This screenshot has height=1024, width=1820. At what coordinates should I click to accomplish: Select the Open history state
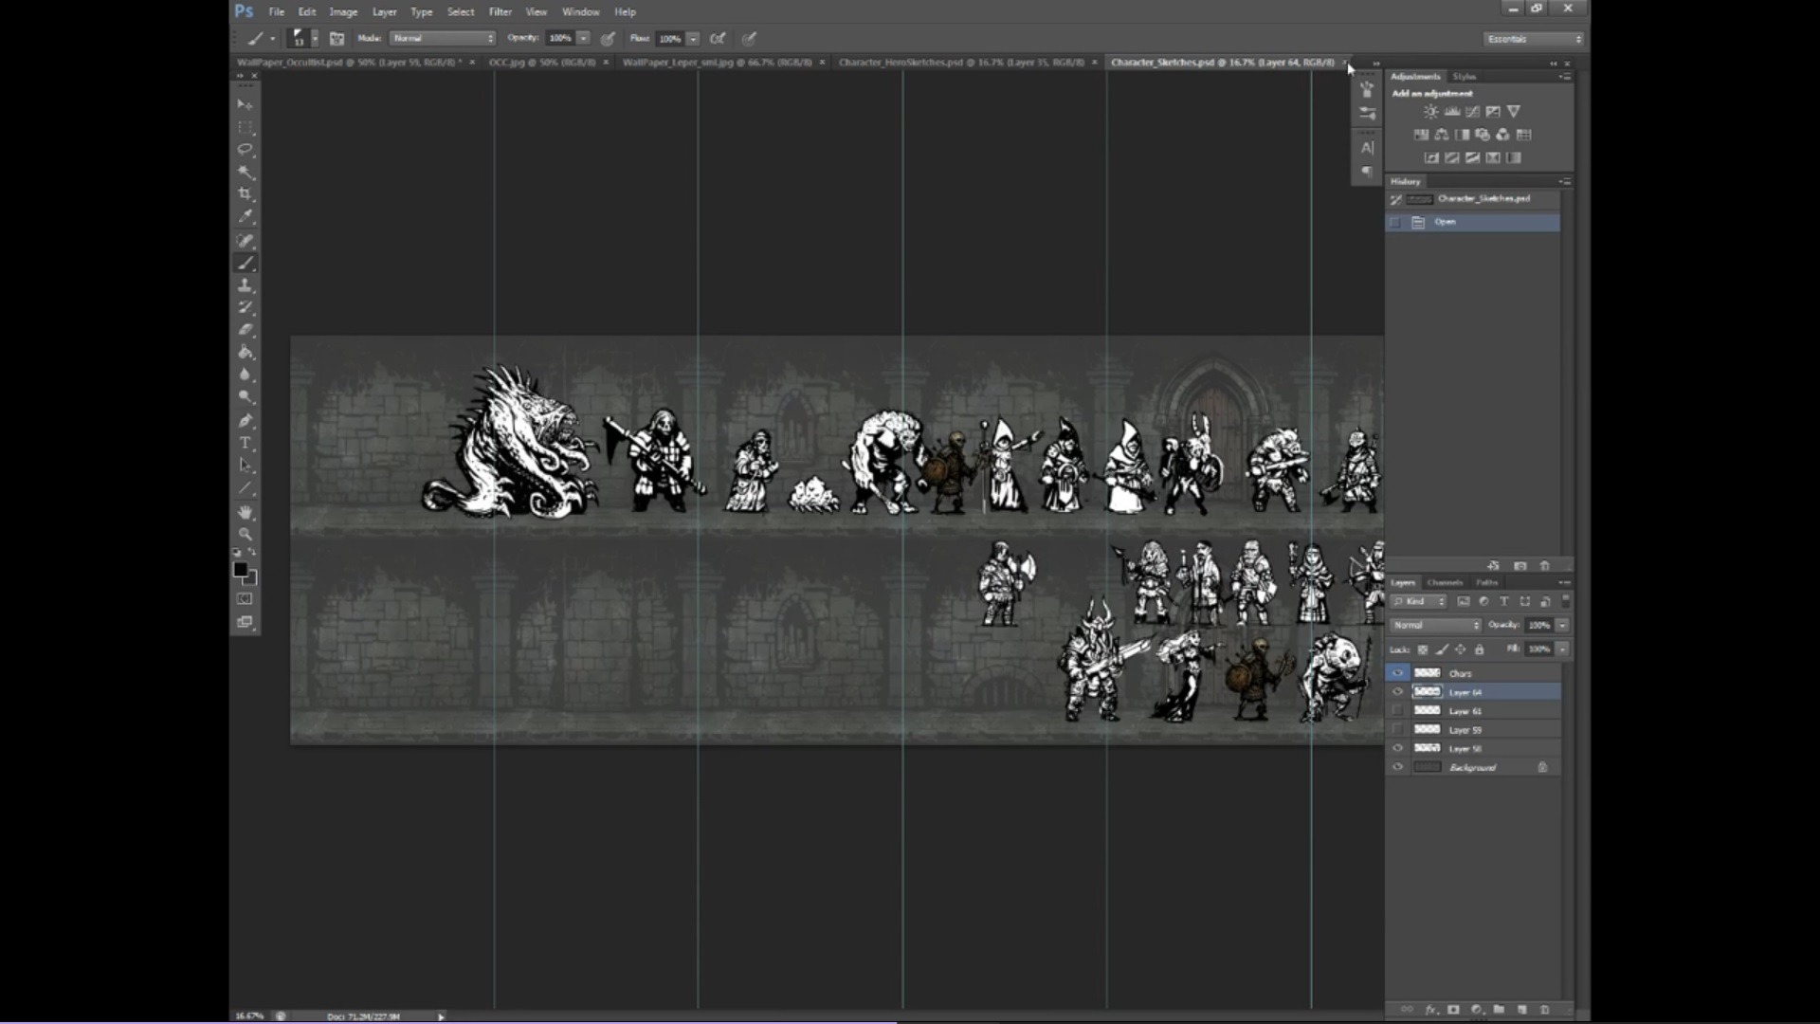point(1473,222)
